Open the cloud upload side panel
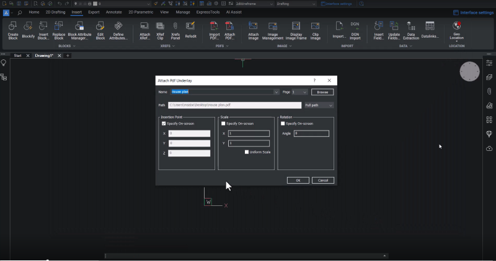Image resolution: width=496 pixels, height=261 pixels. (x=489, y=148)
